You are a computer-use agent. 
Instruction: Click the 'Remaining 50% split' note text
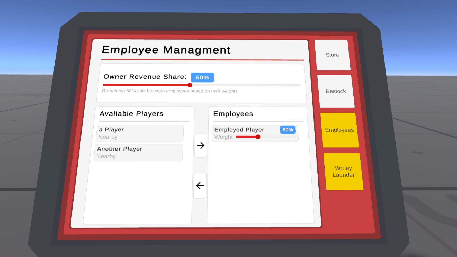point(170,91)
